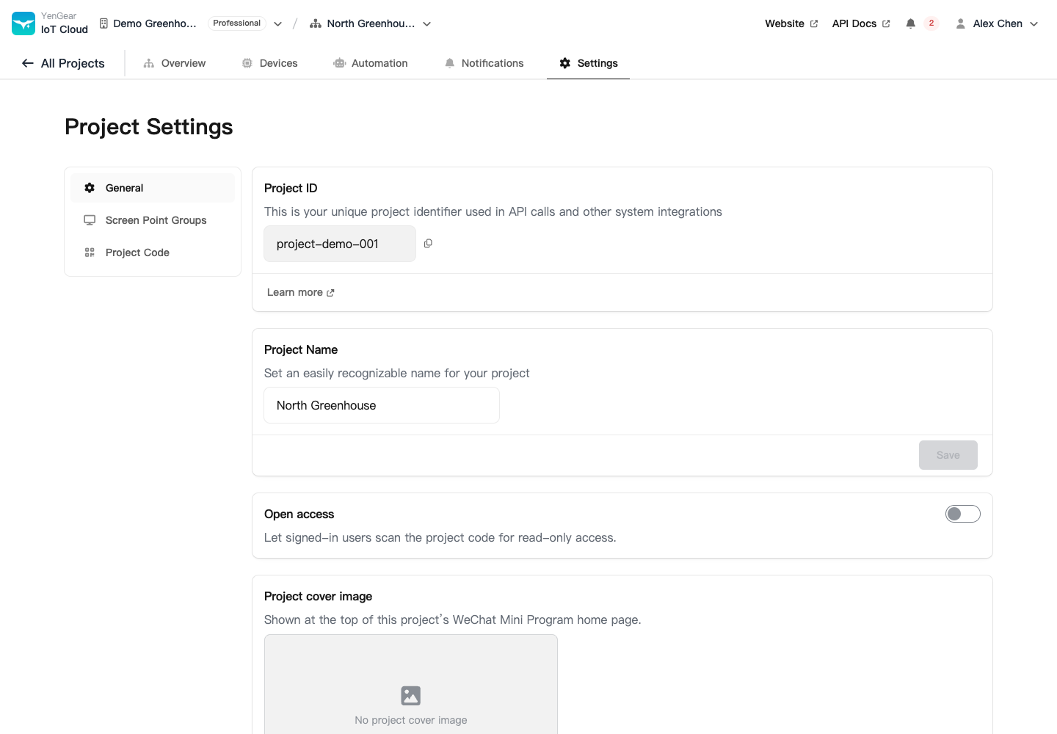The image size is (1057, 734).
Task: Click the Project Settings heading
Action: click(149, 127)
